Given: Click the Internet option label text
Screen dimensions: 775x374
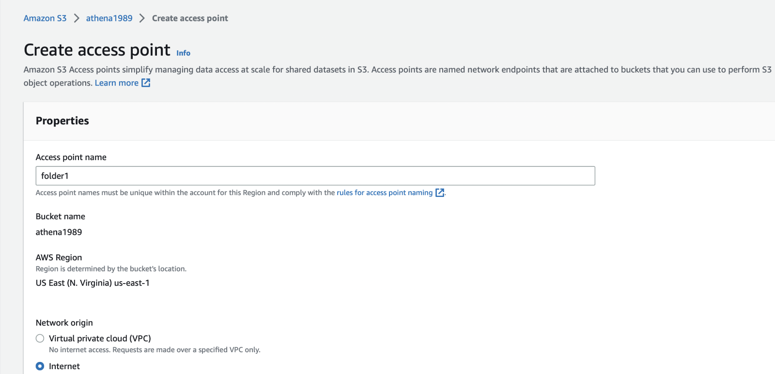Looking at the screenshot, I should click(64, 366).
